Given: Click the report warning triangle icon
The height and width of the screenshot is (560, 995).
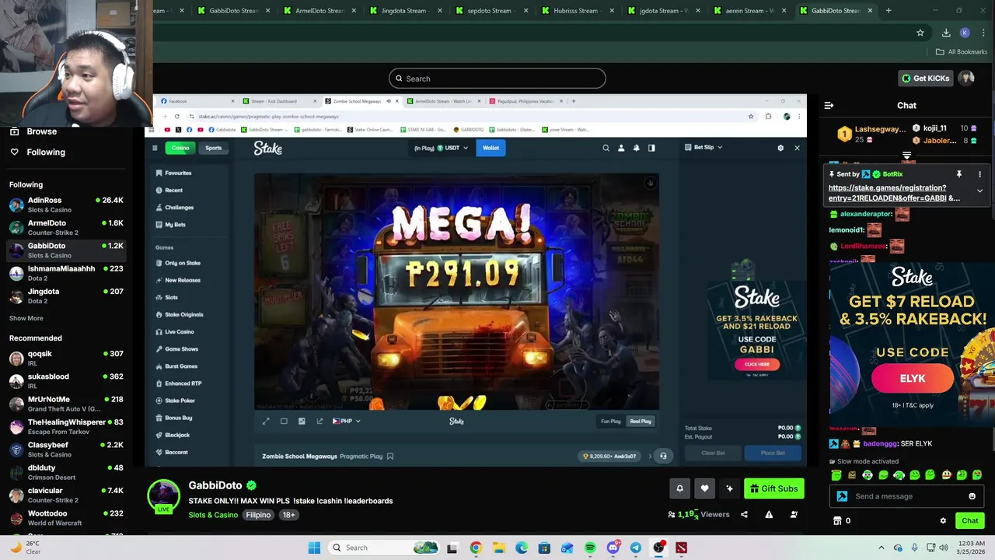Looking at the screenshot, I should (769, 514).
